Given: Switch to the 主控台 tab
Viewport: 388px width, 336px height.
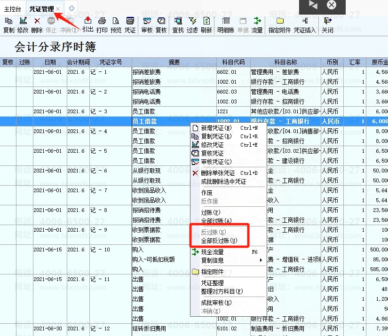Looking at the screenshot, I should coord(12,9).
